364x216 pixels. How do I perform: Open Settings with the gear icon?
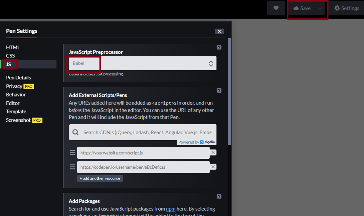pos(346,8)
